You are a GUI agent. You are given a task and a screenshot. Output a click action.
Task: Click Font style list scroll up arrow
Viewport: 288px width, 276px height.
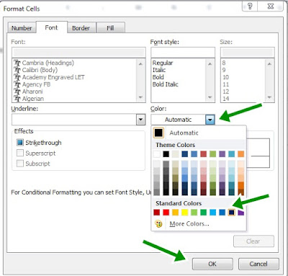click(210, 63)
